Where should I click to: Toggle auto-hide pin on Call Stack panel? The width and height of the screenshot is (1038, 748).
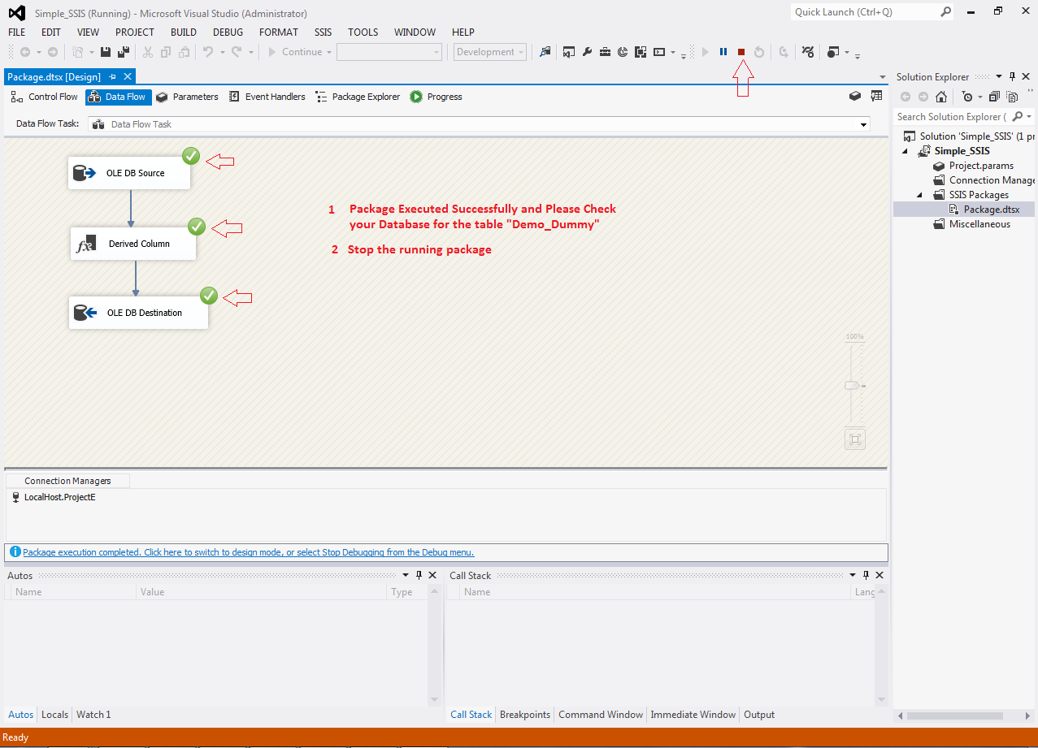coord(866,575)
